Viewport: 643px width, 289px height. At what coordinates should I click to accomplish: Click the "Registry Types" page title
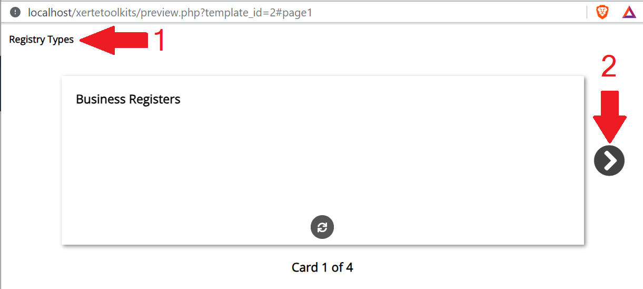[x=42, y=40]
